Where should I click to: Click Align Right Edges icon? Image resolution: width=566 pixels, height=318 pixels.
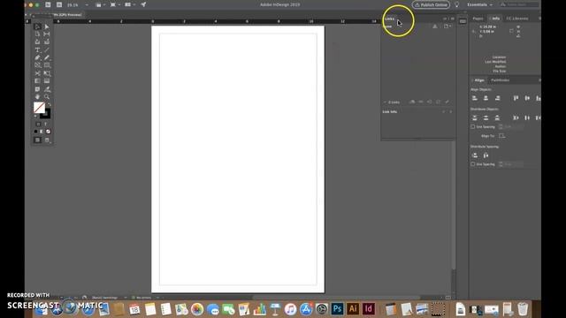point(497,98)
